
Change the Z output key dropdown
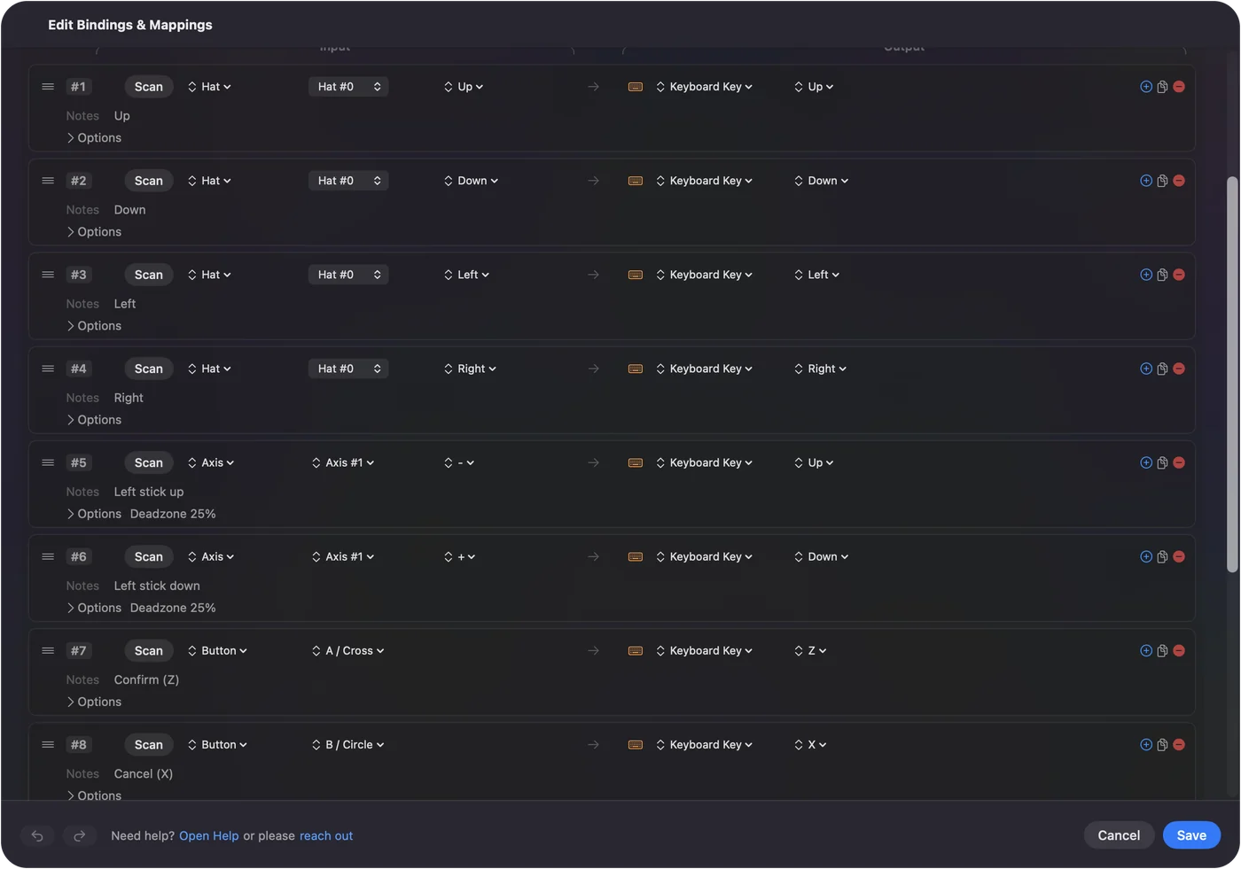[x=810, y=650]
